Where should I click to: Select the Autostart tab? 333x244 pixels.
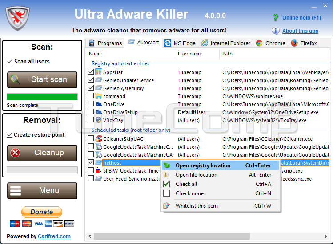[143, 43]
